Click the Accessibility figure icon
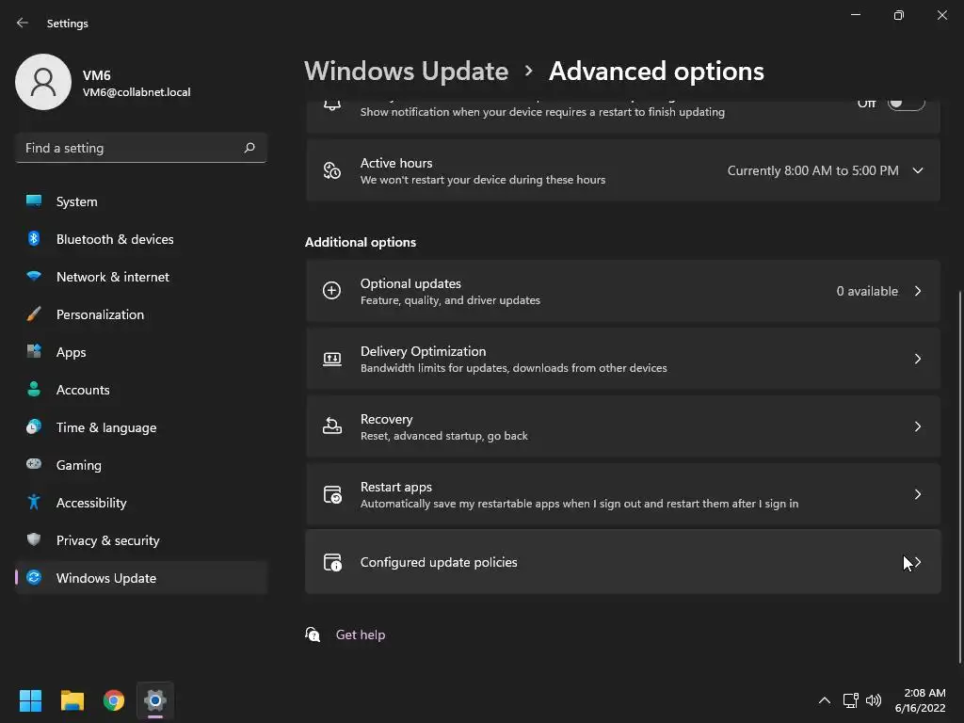The image size is (964, 723). (34, 503)
